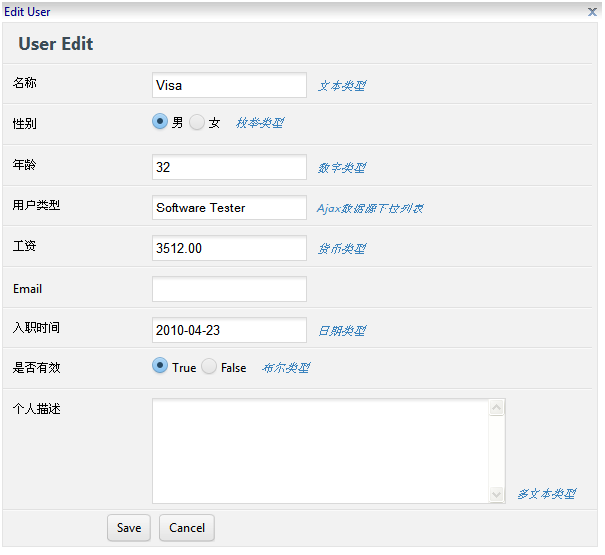Viewport: 605px width, 555px height.
Task: Click the 多文本类型 hint label
Action: pyautogui.click(x=545, y=494)
